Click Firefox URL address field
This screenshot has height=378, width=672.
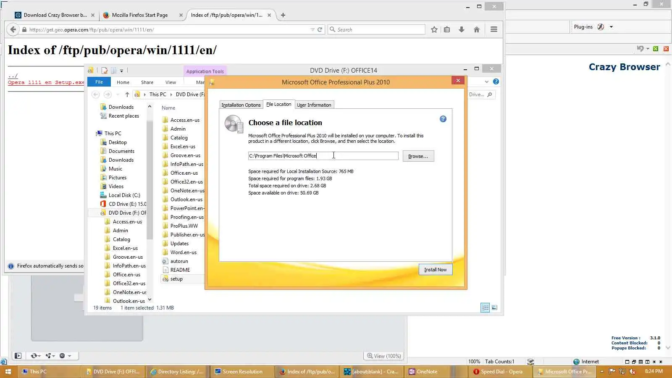[168, 29]
